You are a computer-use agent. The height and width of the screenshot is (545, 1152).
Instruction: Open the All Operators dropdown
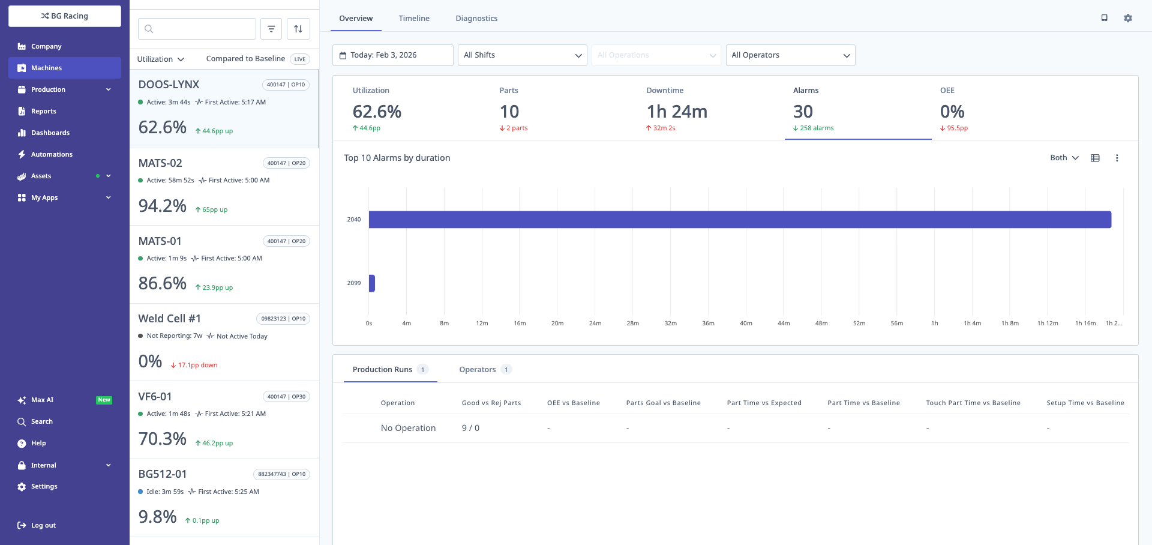[x=790, y=55]
